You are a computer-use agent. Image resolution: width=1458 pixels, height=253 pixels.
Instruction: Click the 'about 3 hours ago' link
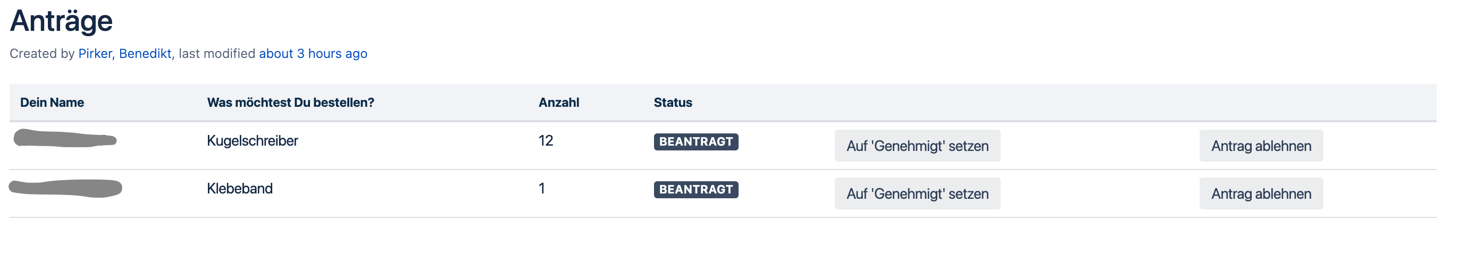313,54
